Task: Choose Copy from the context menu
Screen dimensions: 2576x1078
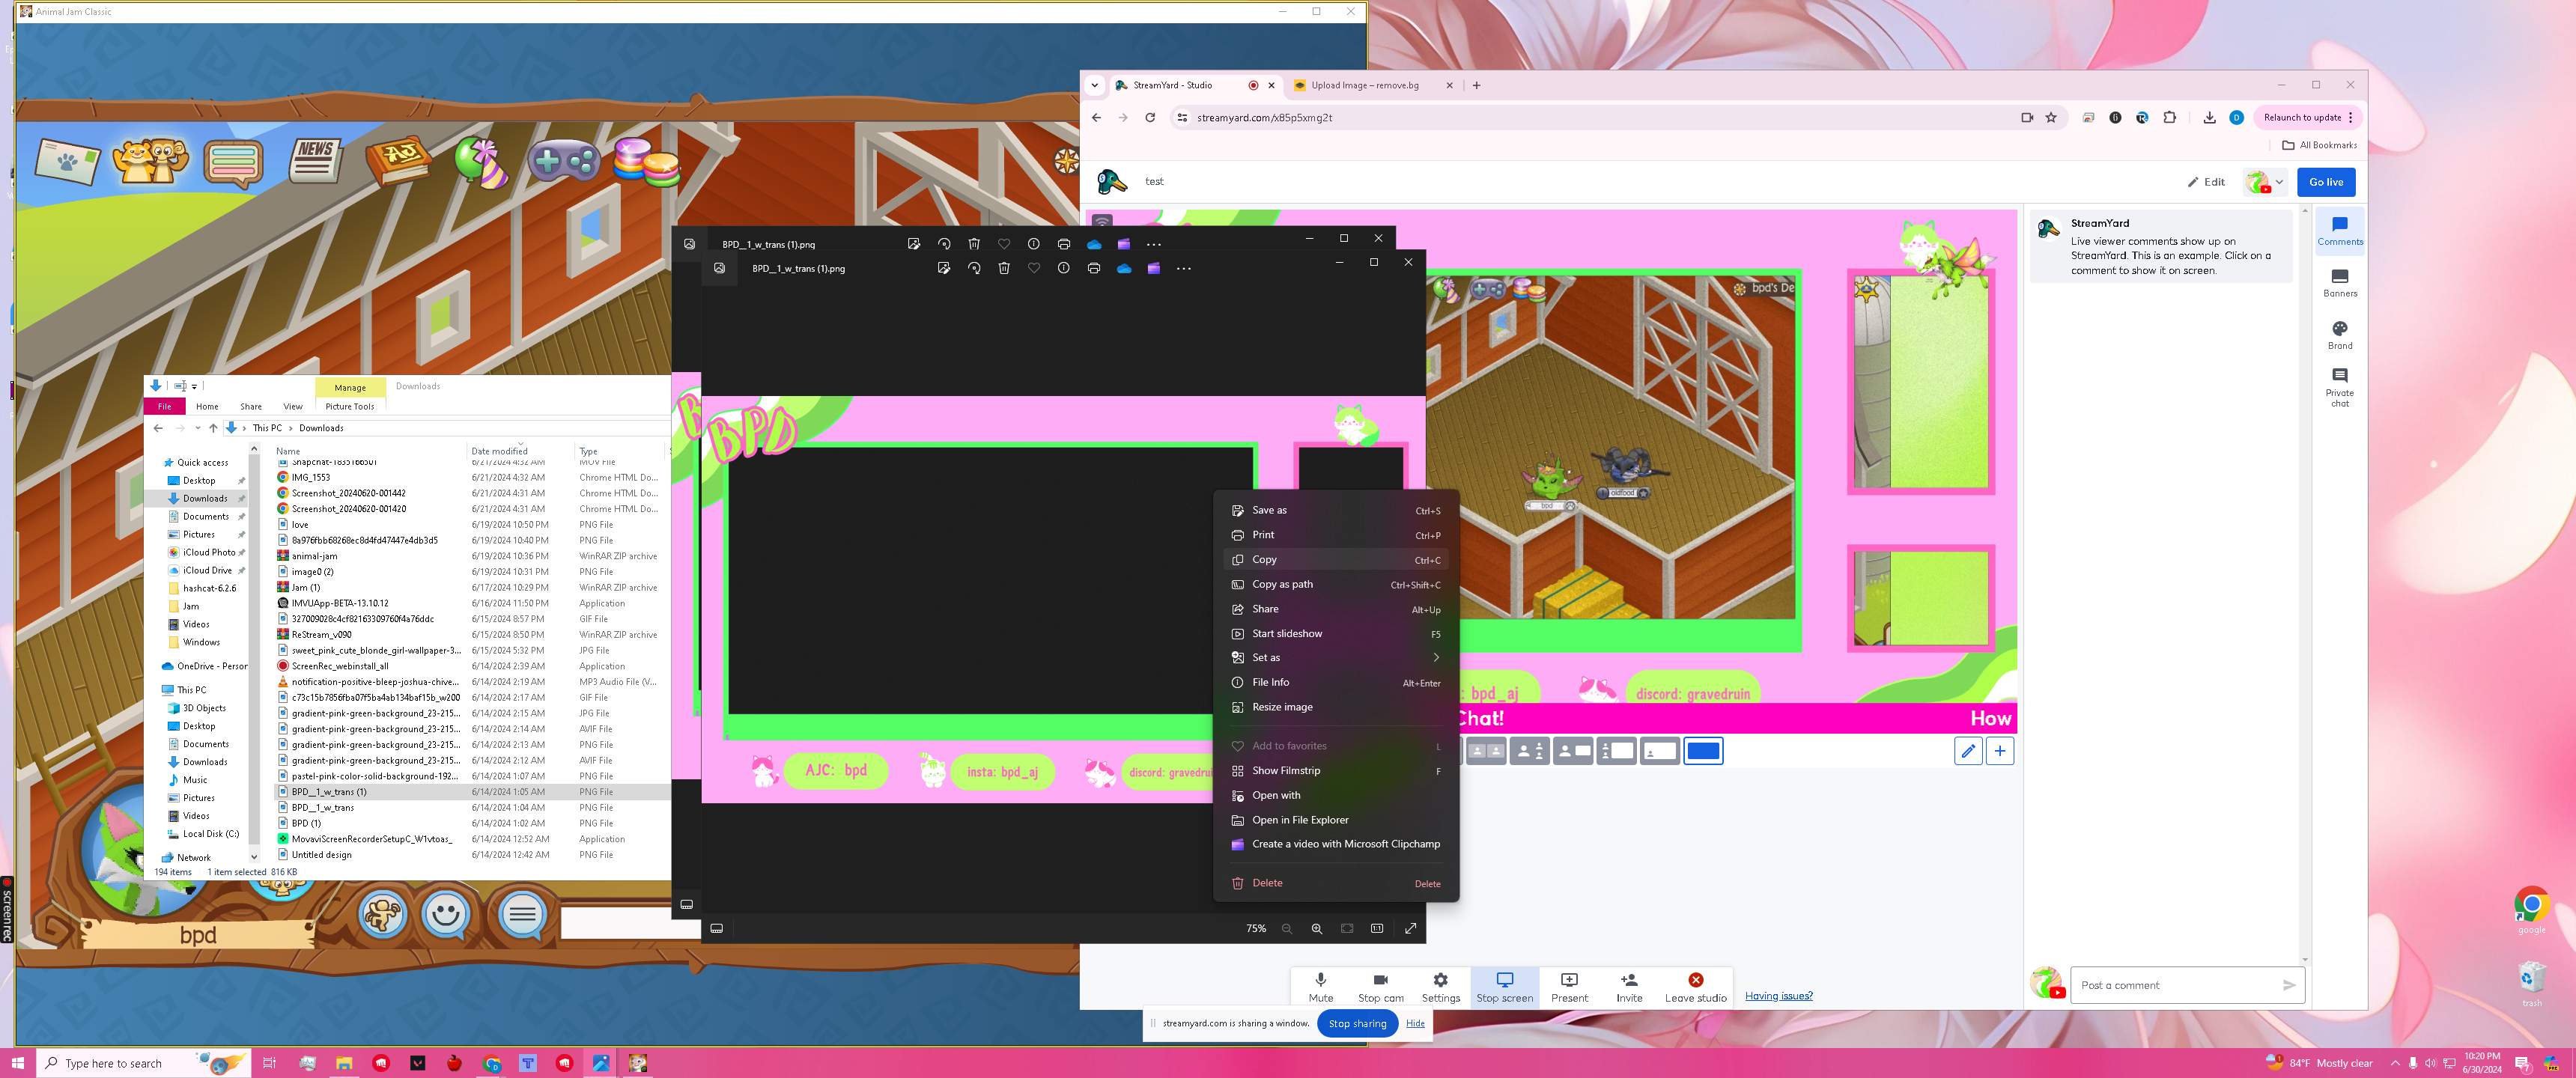Action: coord(1336,560)
